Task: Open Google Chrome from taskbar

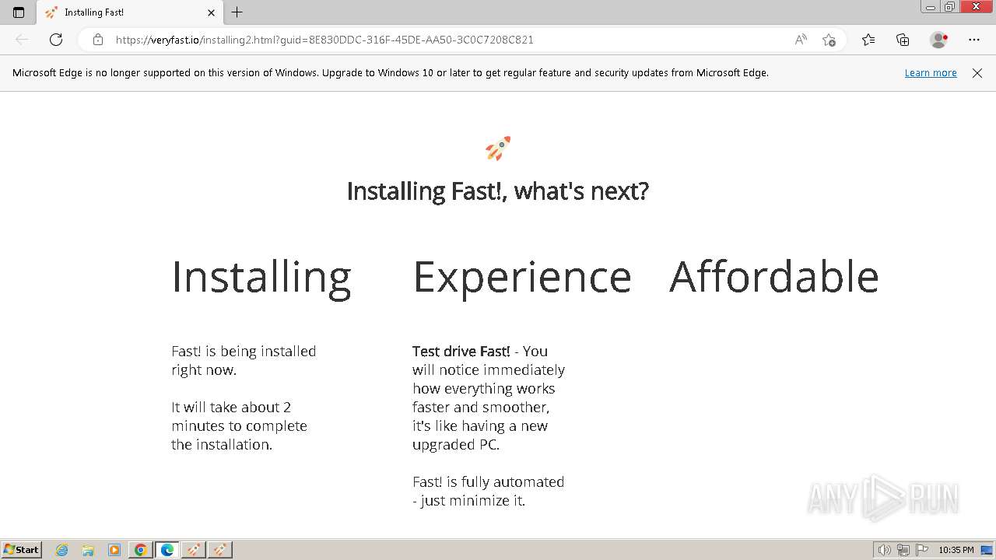Action: [141, 550]
